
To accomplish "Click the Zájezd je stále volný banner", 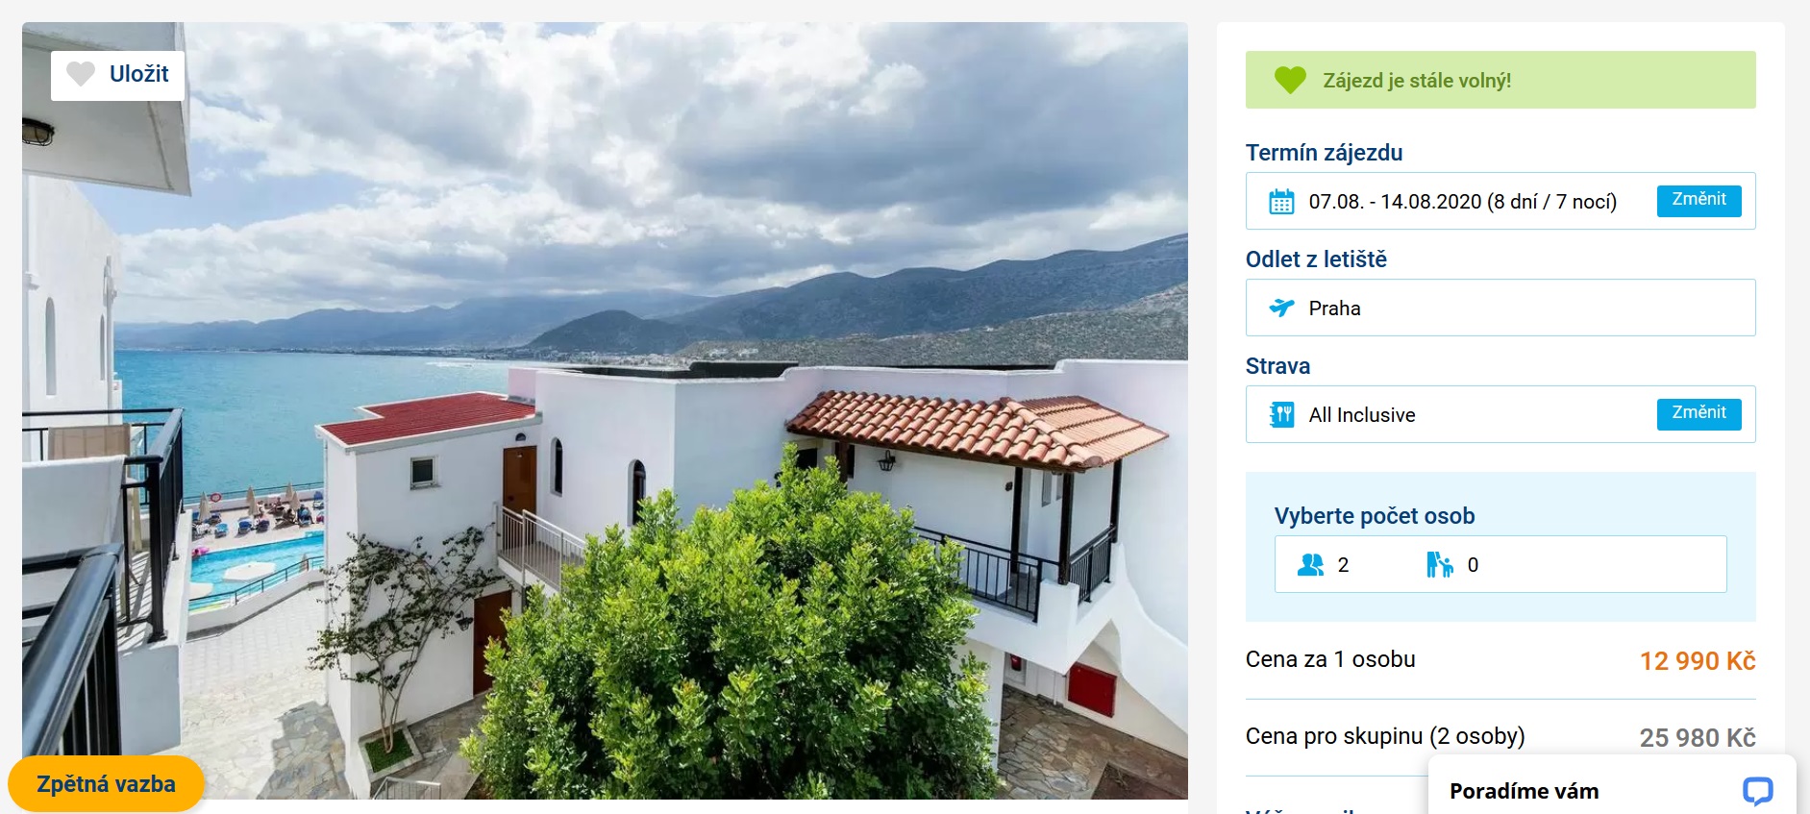I will 1500,80.
